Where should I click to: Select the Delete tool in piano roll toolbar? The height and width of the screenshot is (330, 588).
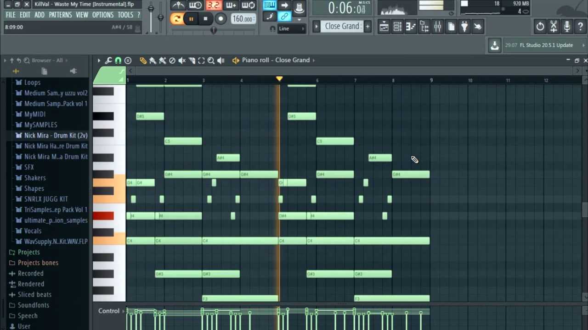pyautogui.click(x=172, y=60)
